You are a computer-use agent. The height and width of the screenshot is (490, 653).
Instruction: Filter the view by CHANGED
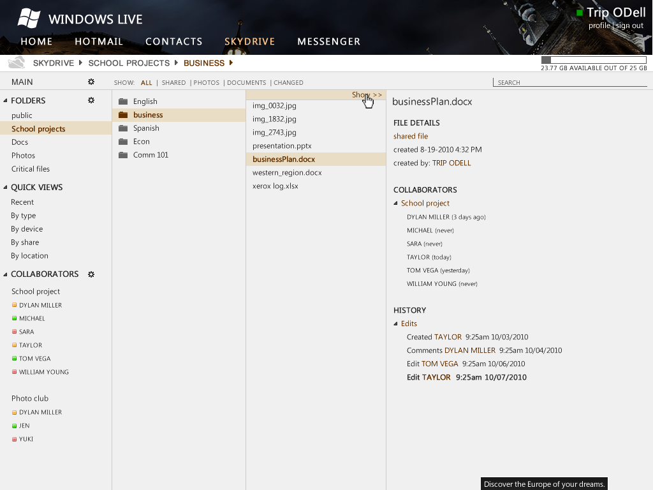pos(288,82)
